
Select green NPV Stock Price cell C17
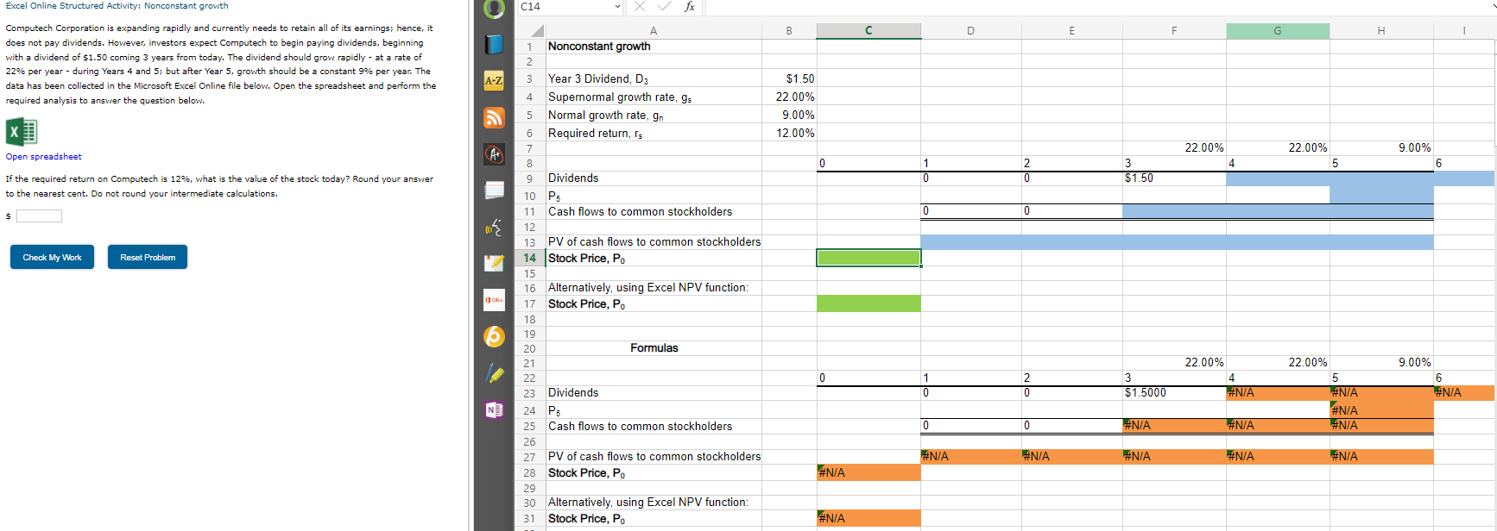869,303
